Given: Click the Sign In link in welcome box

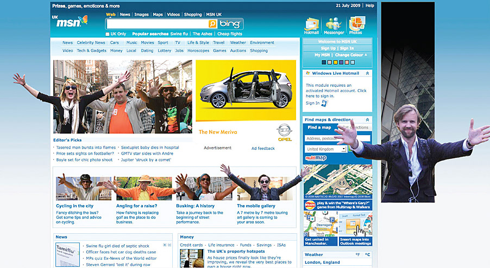Looking at the screenshot, I should (347, 48).
